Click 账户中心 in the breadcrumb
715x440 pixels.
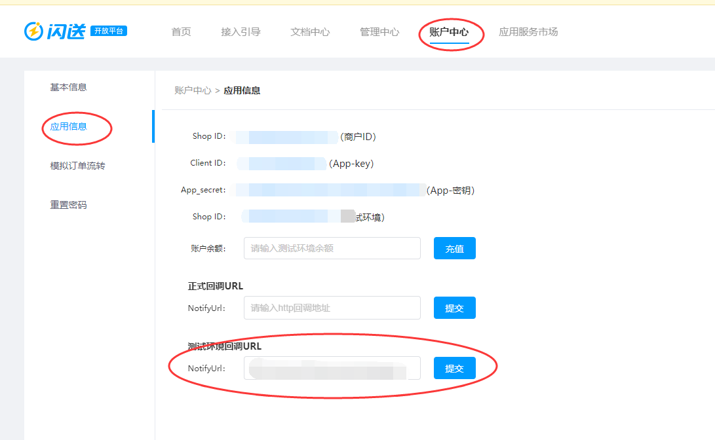[x=192, y=90]
